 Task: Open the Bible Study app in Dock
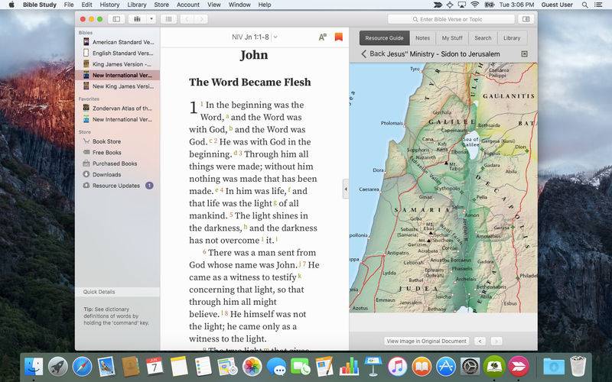(494, 367)
